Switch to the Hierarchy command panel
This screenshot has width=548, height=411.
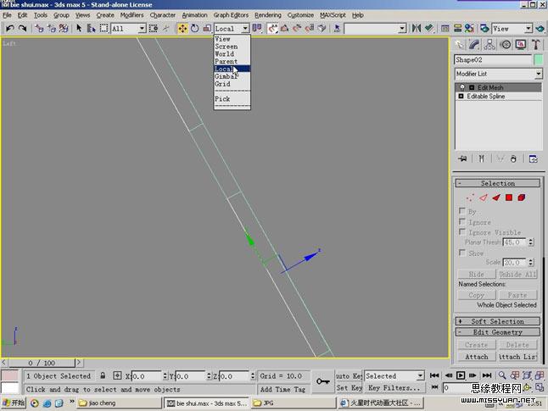489,45
